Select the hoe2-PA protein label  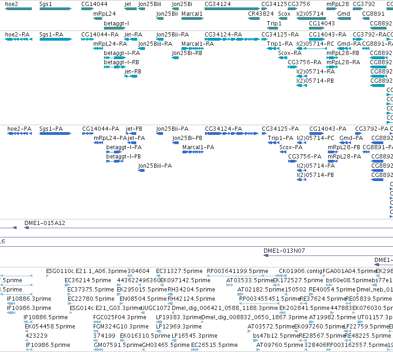pyautogui.click(x=19, y=129)
